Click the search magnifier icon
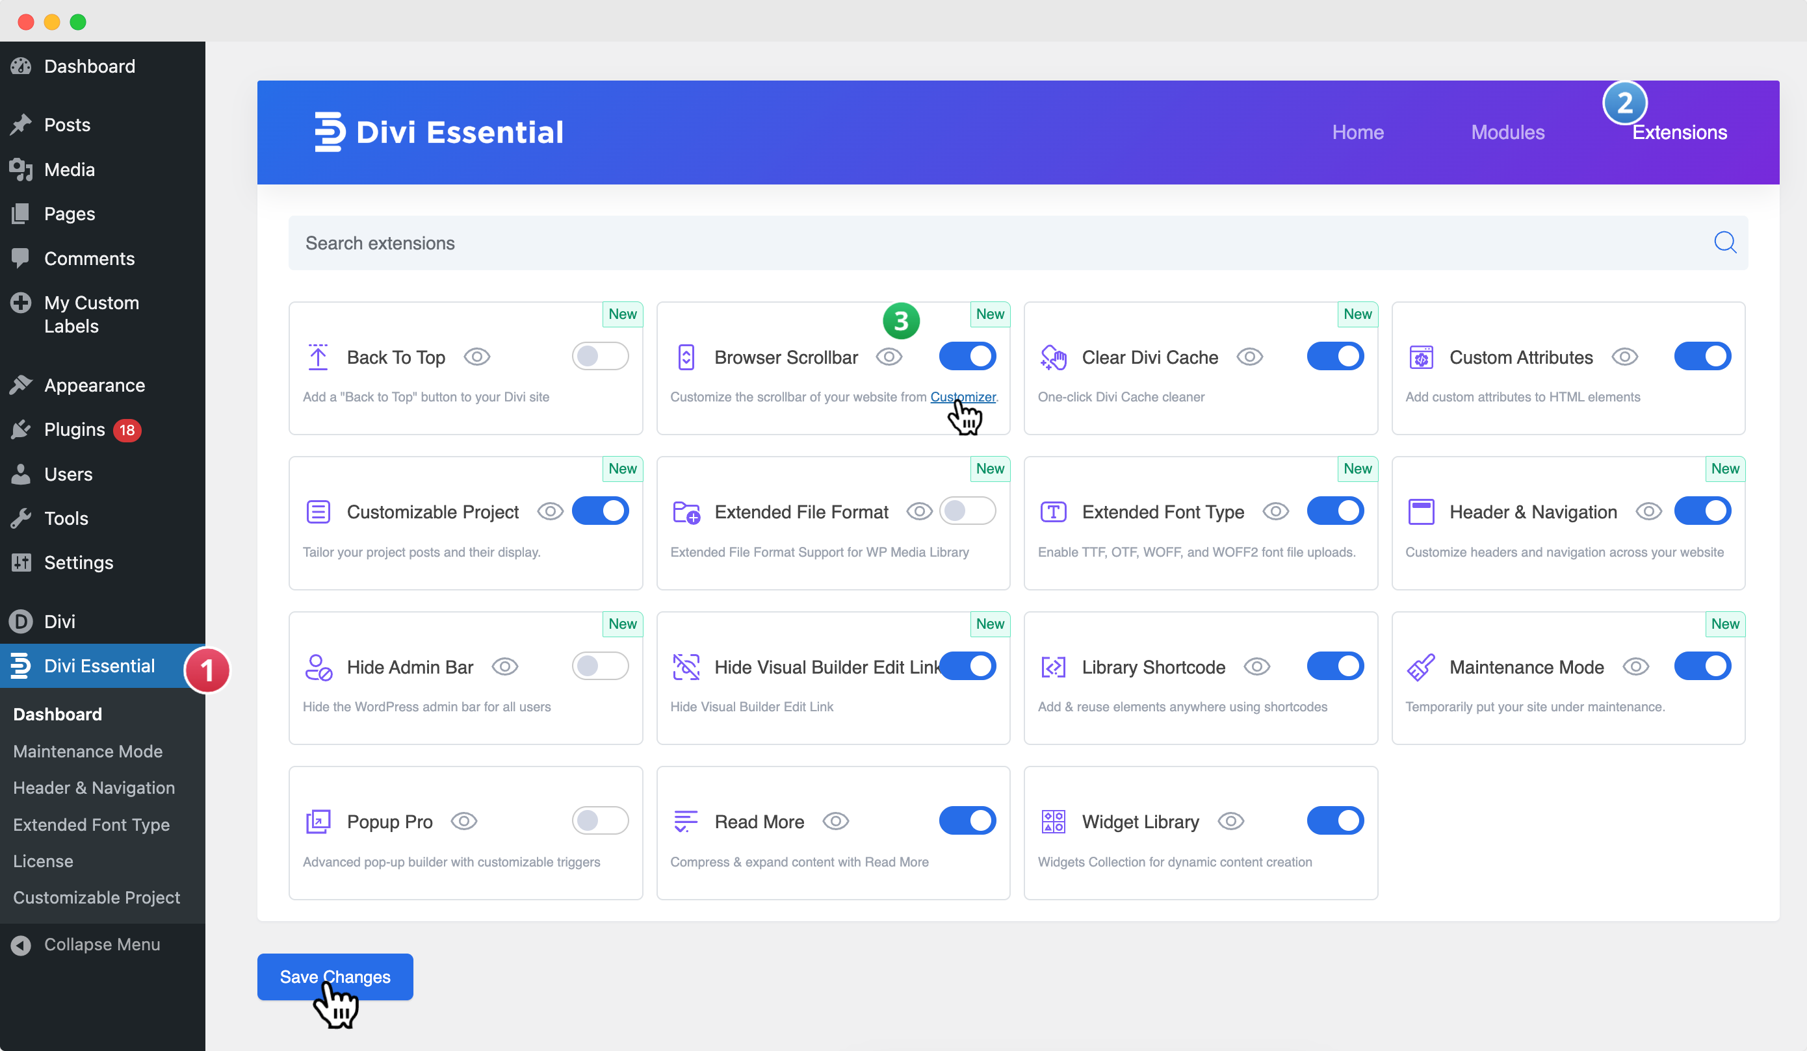 [1724, 243]
